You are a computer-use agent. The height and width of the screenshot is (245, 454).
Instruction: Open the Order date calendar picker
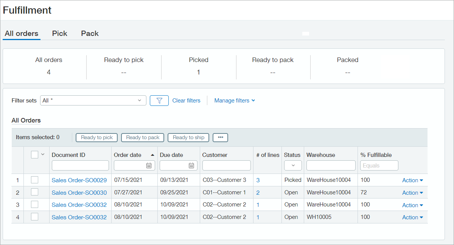point(149,166)
